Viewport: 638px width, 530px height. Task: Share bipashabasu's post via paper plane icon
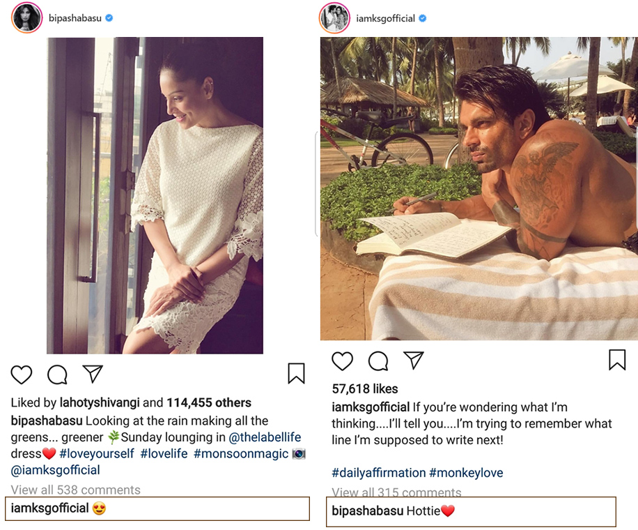click(93, 374)
